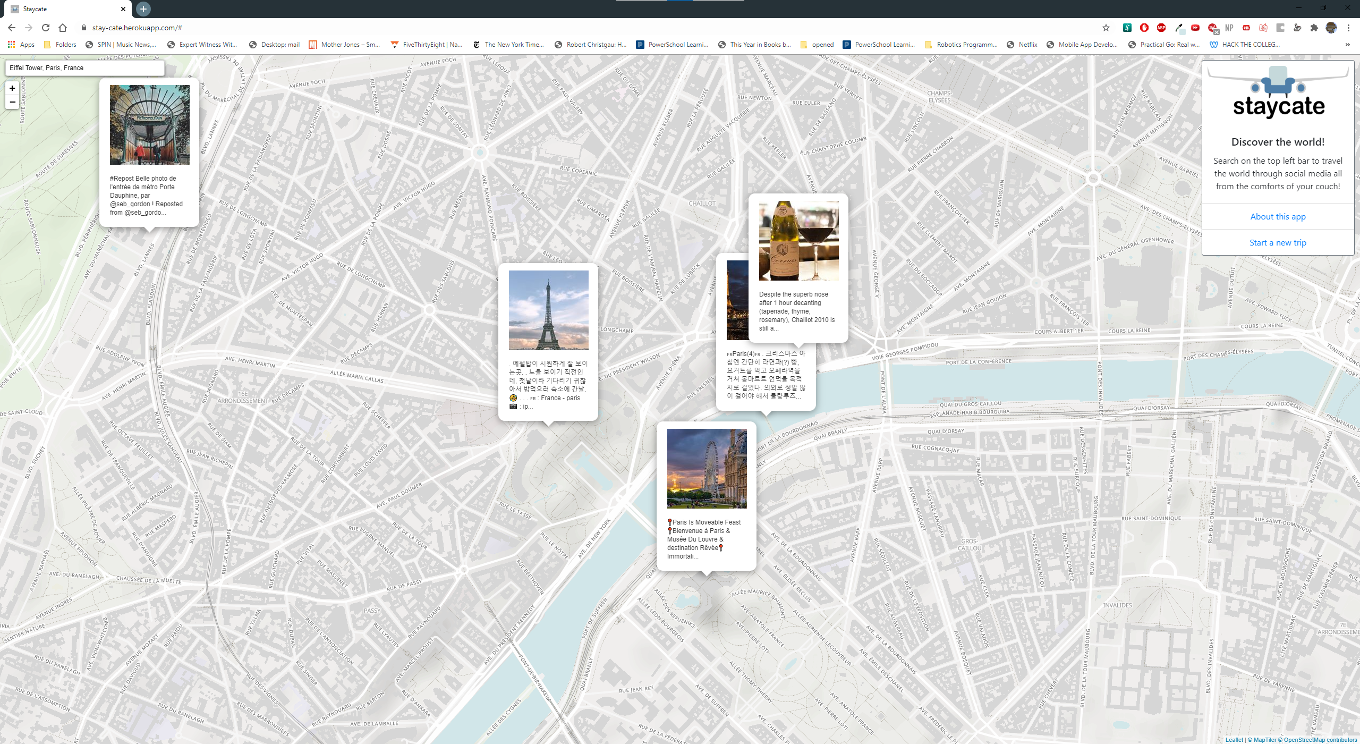The height and width of the screenshot is (744, 1360).
Task: Click the Eiffel Tower location search box
Action: point(85,68)
